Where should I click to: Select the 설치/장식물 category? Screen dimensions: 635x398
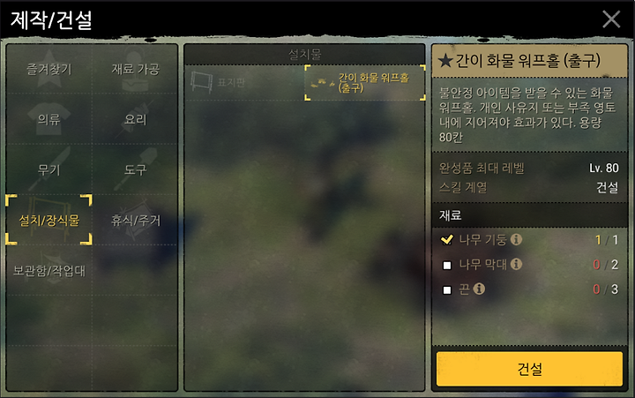coord(49,220)
